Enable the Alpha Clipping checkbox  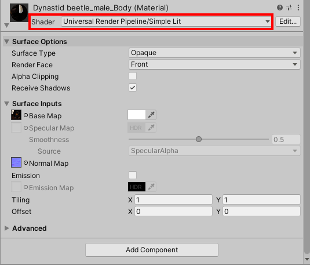click(x=133, y=76)
